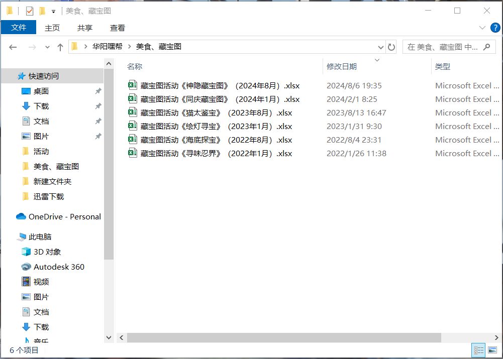
Task: Click the horizontal scrollbar right arrow
Action: pyautogui.click(x=496, y=337)
